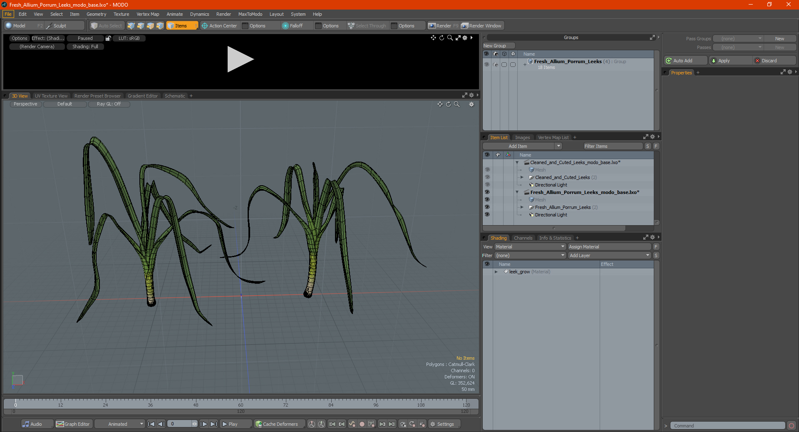
Task: Click preview pan/move icon
Action: [433, 38]
